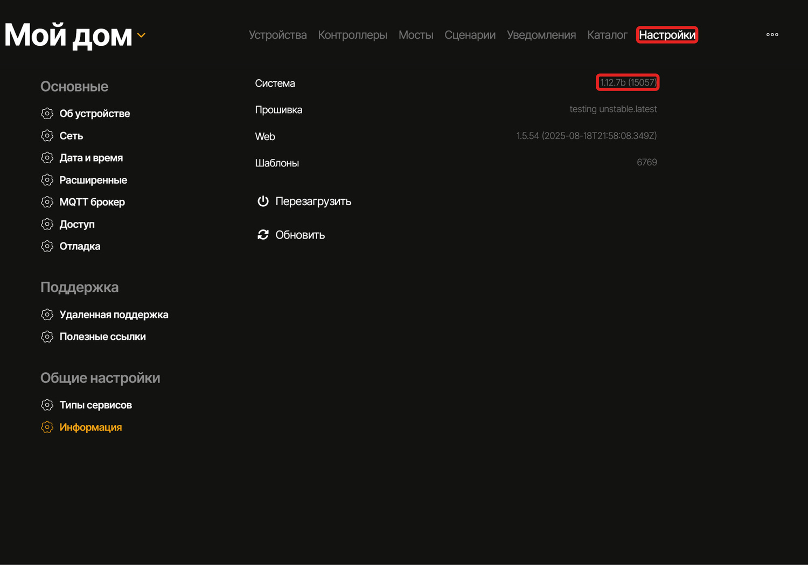Image resolution: width=808 pixels, height=565 pixels.
Task: Open the three-dot more options menu
Action: [772, 35]
